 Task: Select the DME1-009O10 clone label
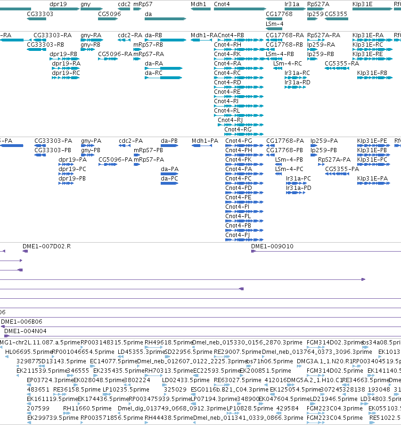272,246
